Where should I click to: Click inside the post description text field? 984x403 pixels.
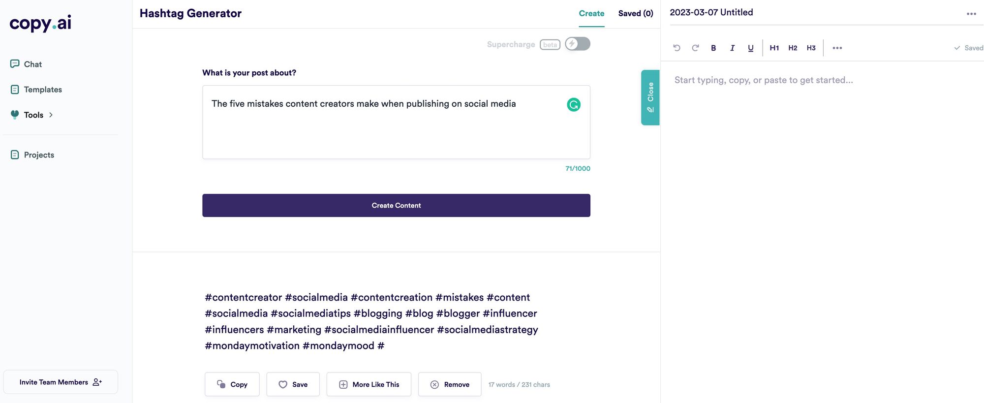pyautogui.click(x=396, y=122)
